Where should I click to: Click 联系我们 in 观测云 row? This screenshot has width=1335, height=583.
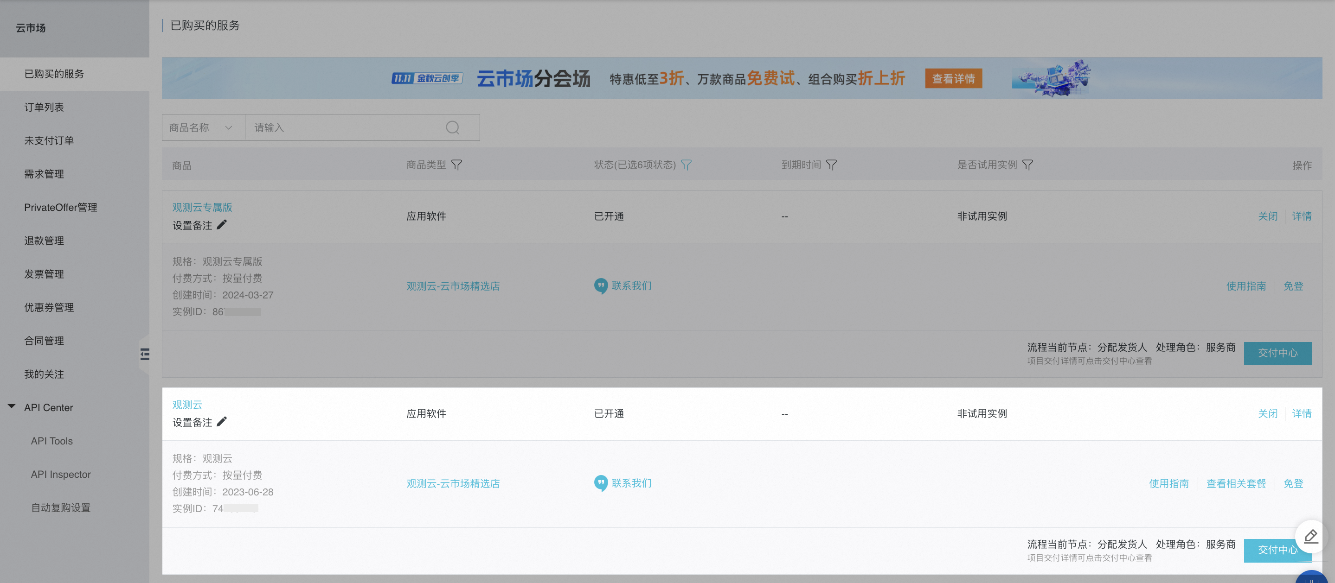click(631, 483)
